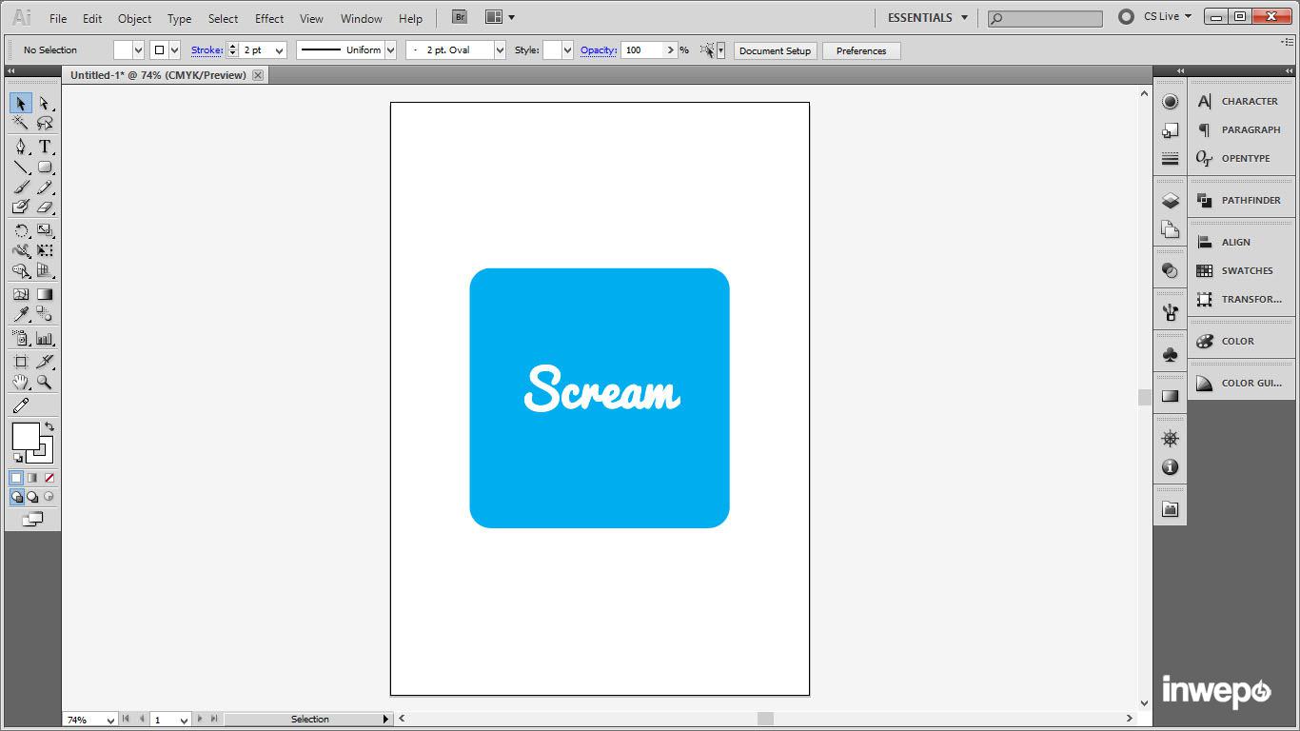The image size is (1300, 731).
Task: Activate the Zoom tool
Action: pyautogui.click(x=45, y=383)
